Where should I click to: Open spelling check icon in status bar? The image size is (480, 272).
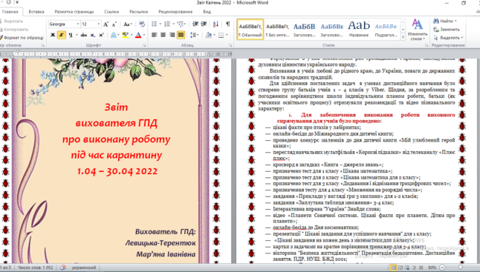point(62,268)
